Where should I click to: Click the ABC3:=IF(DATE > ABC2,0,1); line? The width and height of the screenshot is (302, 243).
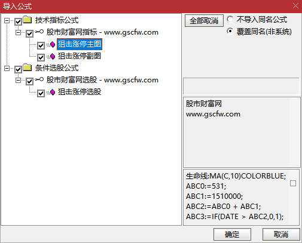click(x=234, y=217)
